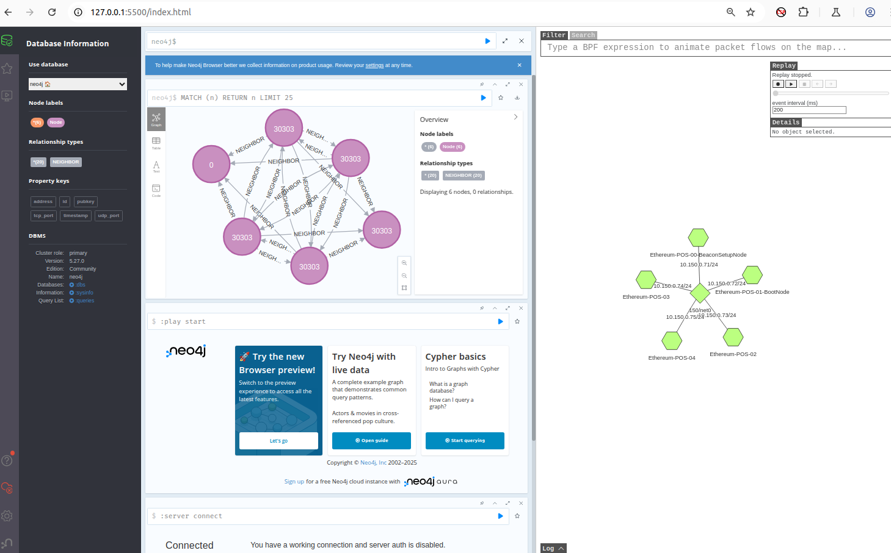Run the MATCH (n) query
Image resolution: width=891 pixels, height=553 pixels.
[483, 98]
